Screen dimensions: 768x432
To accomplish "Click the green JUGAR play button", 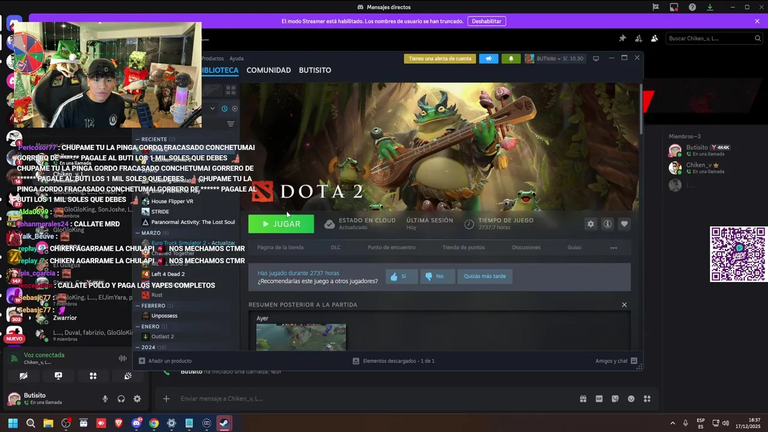I will click(281, 224).
